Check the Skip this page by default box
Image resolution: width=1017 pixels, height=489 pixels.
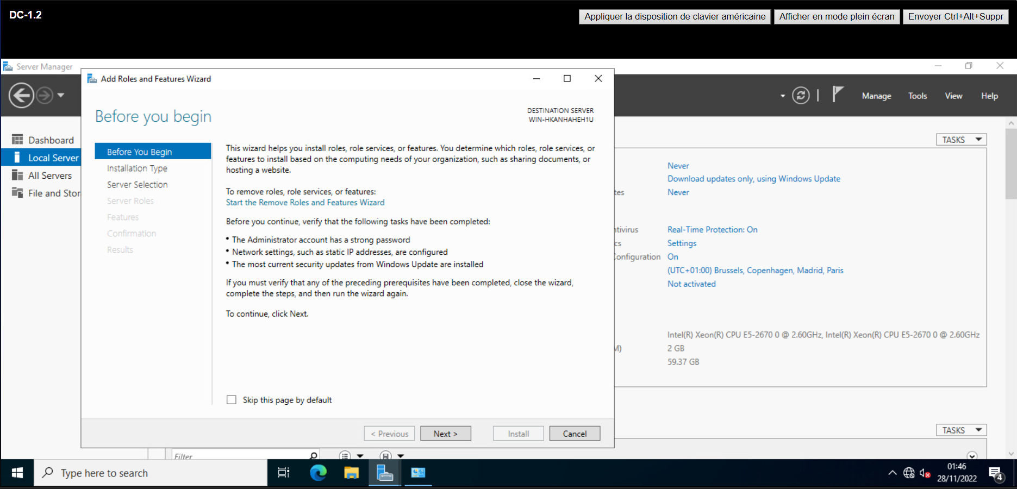[232, 400]
